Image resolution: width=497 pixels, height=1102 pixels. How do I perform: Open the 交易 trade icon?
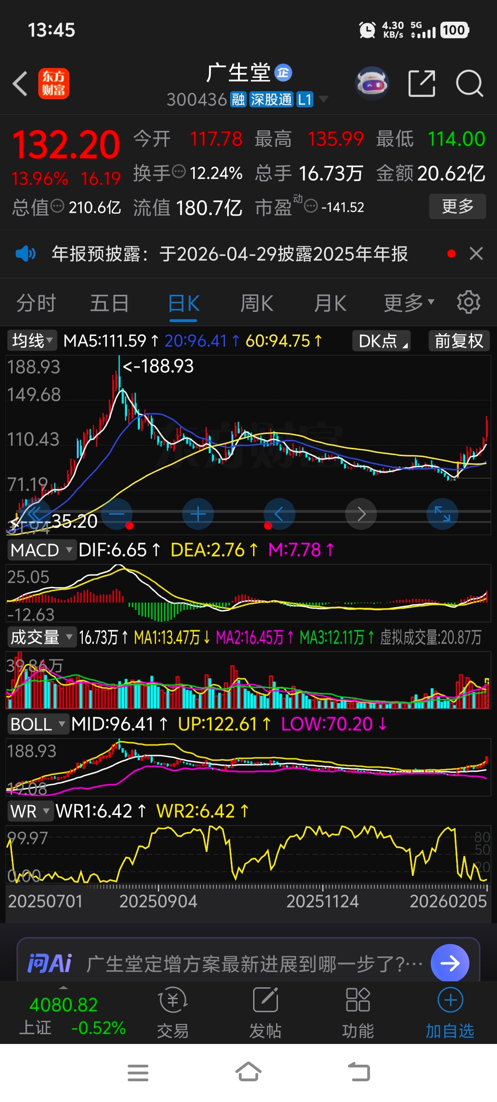pos(173,1013)
